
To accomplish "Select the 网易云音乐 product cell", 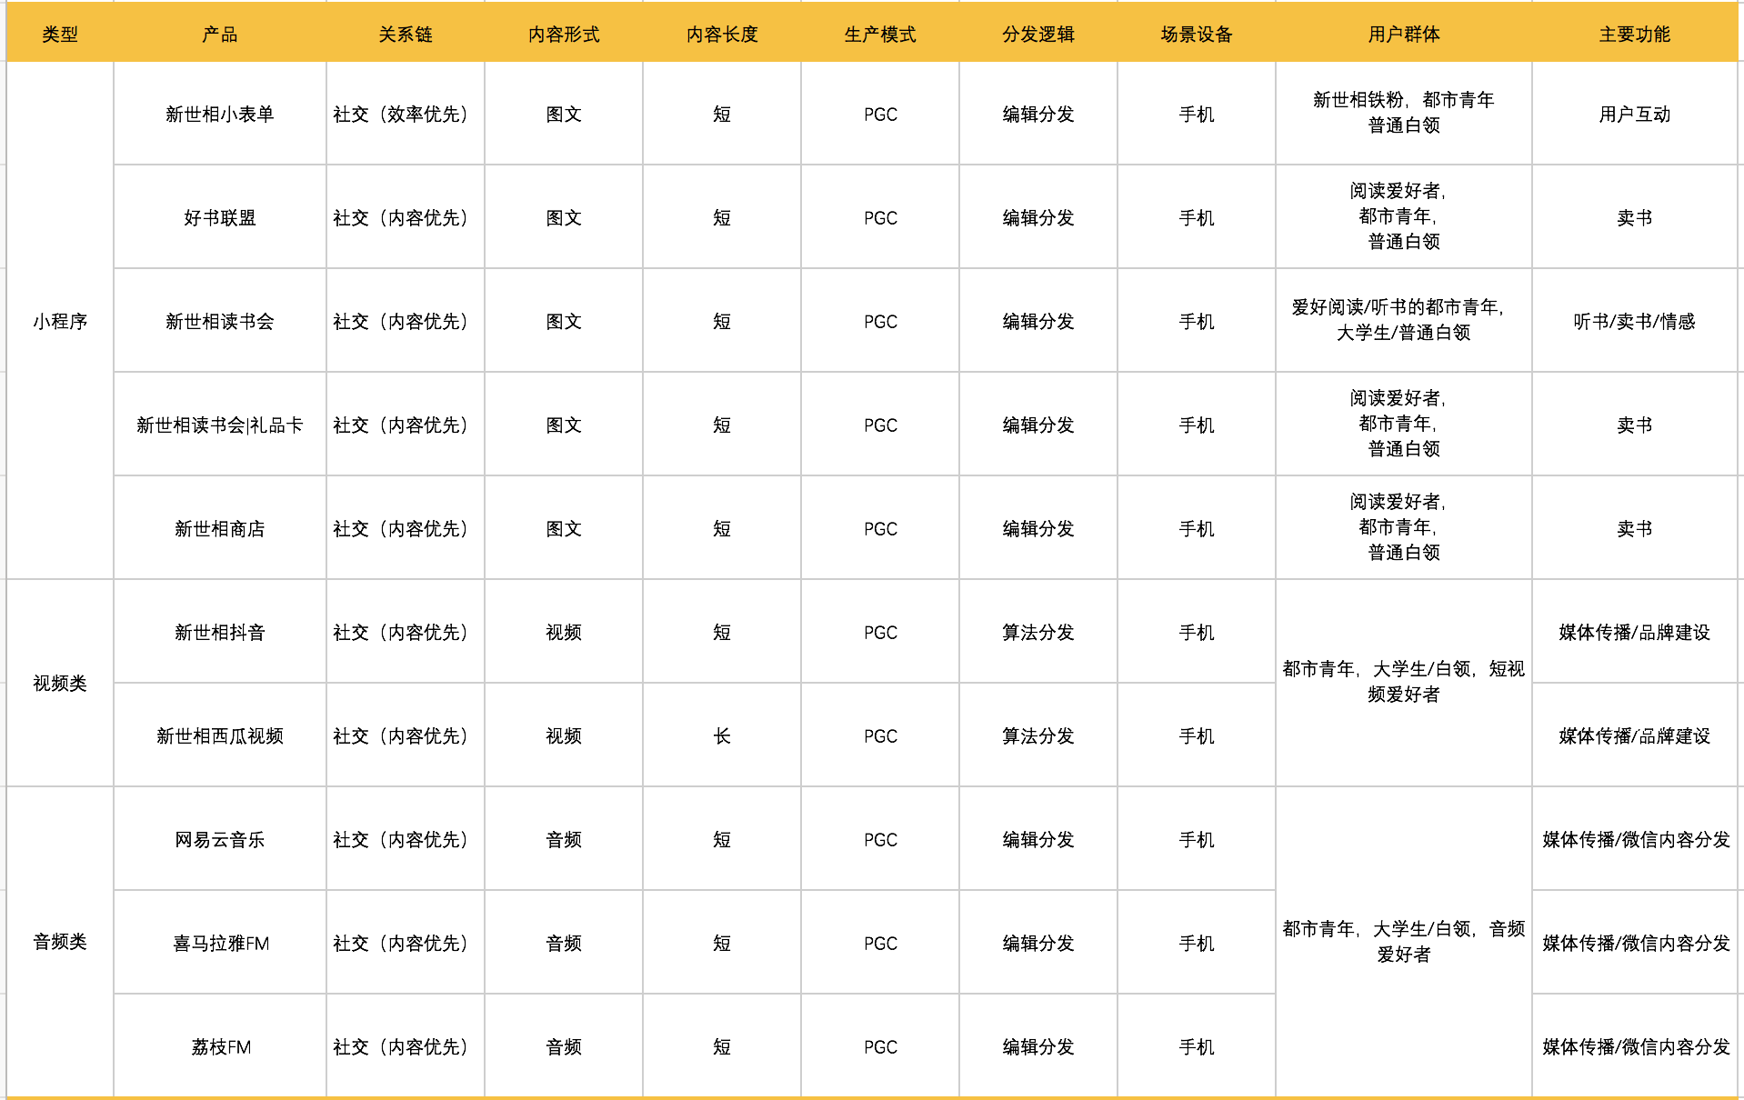I will 219,840.
